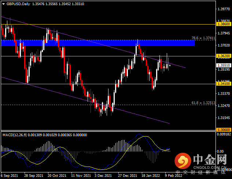The width and height of the screenshot is (232, 179).
Task: Click the 0.009182 MACD scale value
Action: (224, 134)
